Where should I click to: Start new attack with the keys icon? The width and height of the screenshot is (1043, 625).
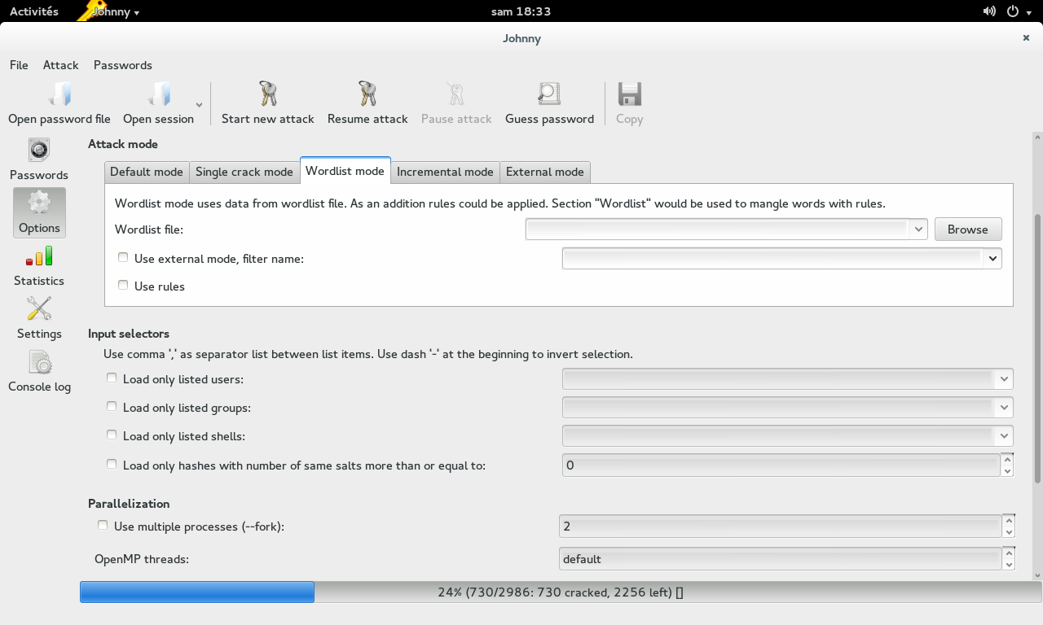pyautogui.click(x=268, y=94)
